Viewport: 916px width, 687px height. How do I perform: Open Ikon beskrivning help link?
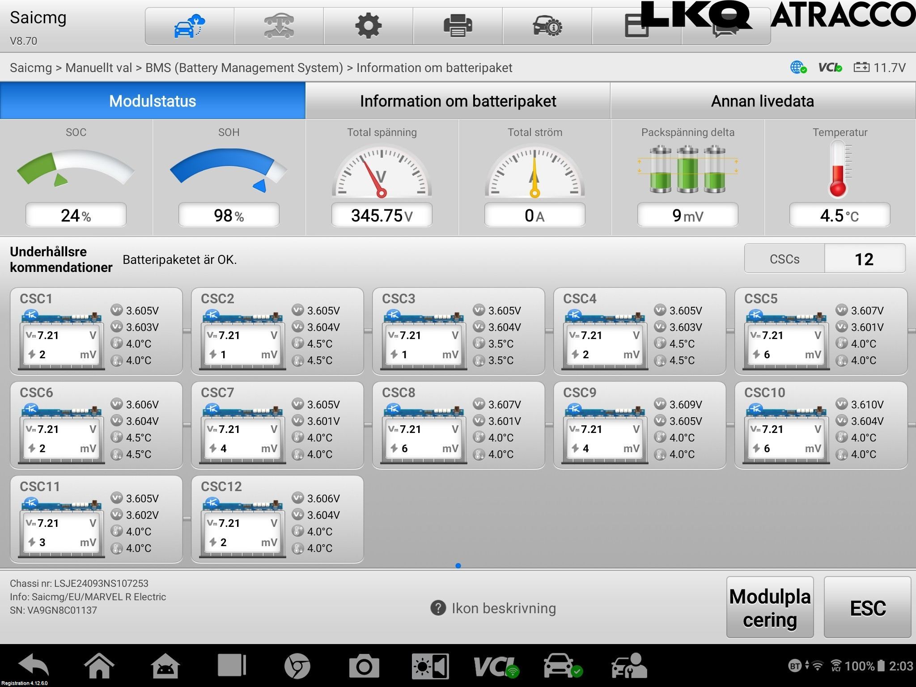click(493, 608)
